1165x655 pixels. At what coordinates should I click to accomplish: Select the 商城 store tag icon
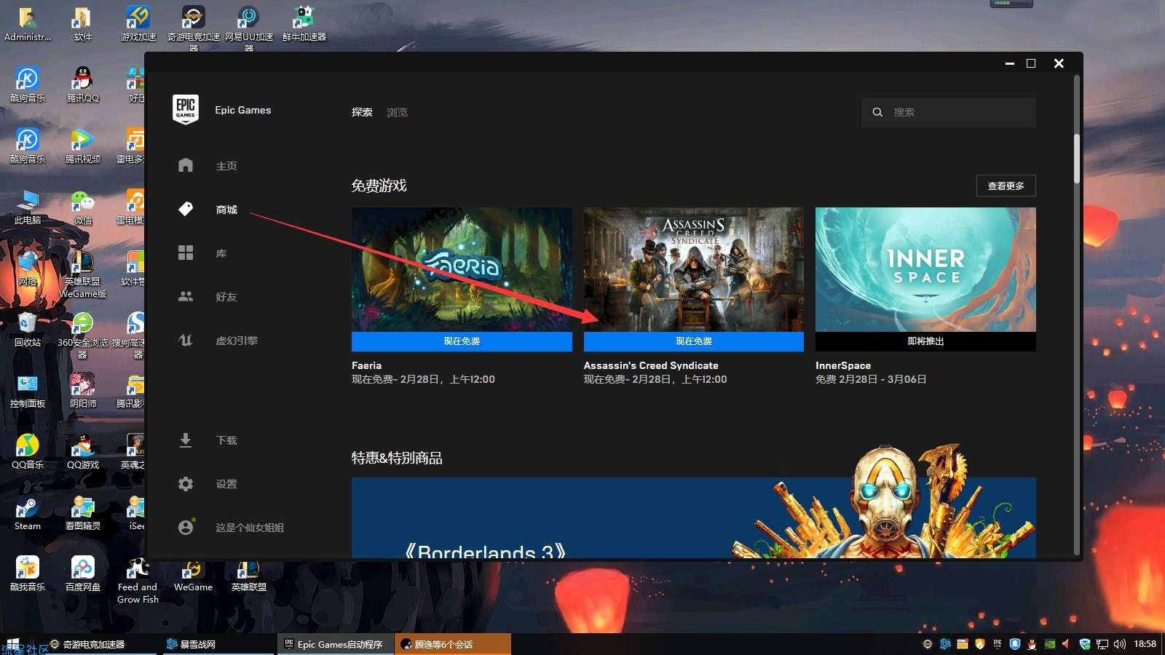click(186, 209)
